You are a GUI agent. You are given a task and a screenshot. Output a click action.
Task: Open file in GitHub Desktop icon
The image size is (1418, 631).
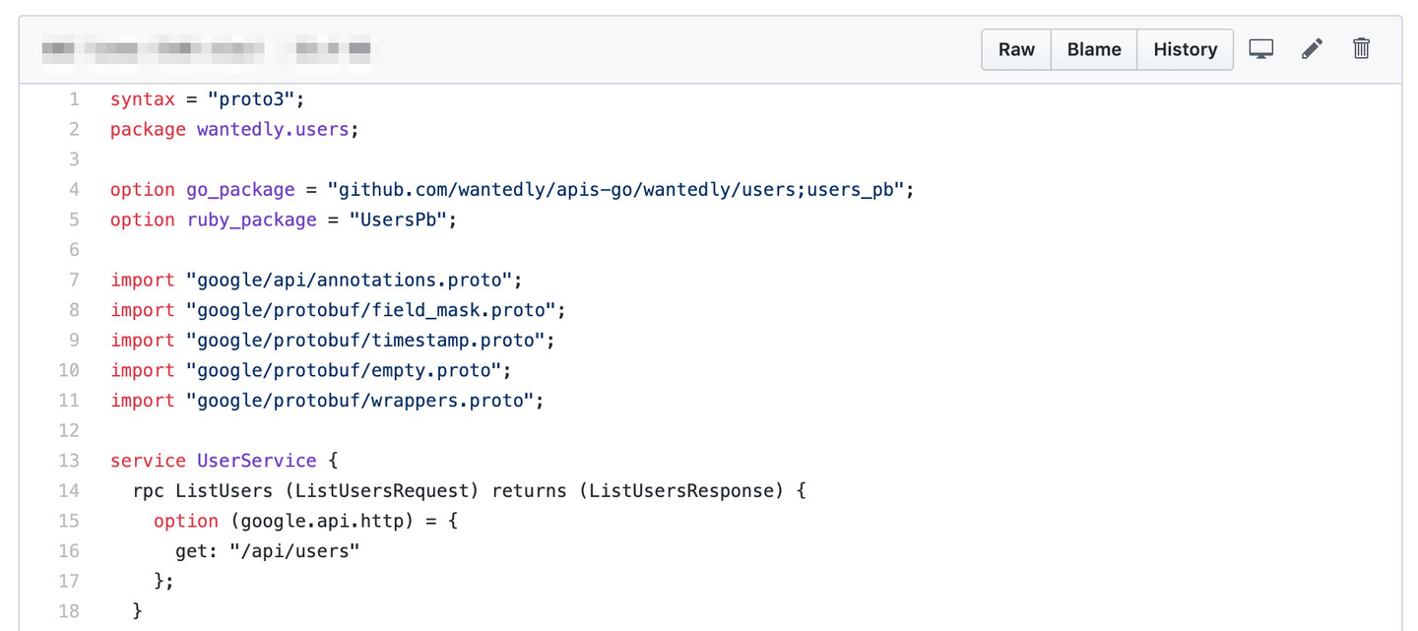[1260, 49]
